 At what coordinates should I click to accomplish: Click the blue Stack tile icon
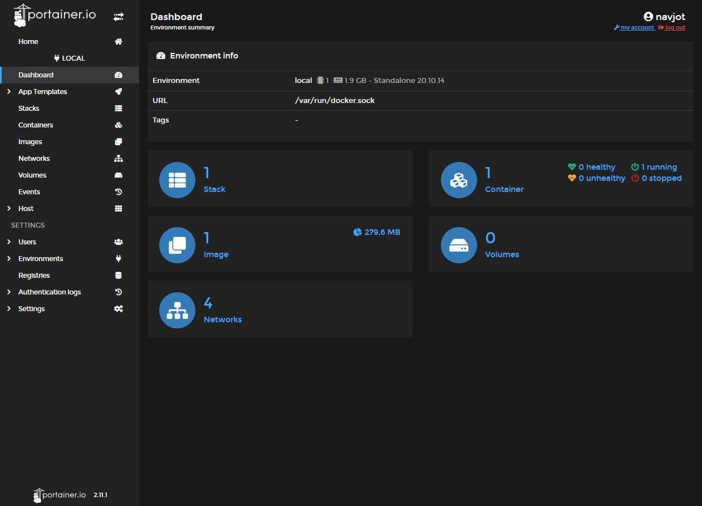coord(177,180)
